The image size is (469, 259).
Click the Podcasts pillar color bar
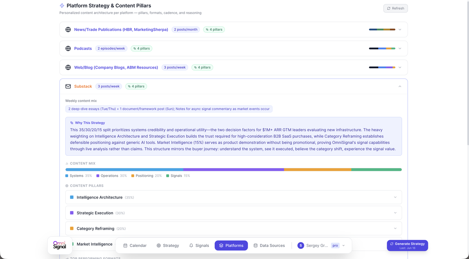click(382, 48)
